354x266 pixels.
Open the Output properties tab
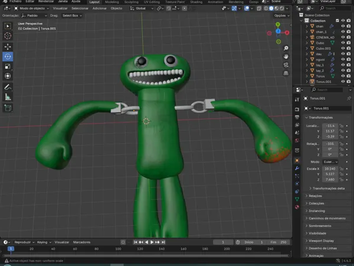pyautogui.click(x=297, y=117)
